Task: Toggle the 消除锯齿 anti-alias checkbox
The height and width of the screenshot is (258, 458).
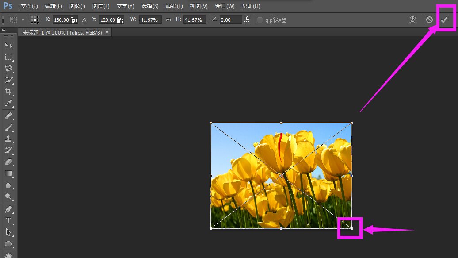Action: pyautogui.click(x=260, y=20)
